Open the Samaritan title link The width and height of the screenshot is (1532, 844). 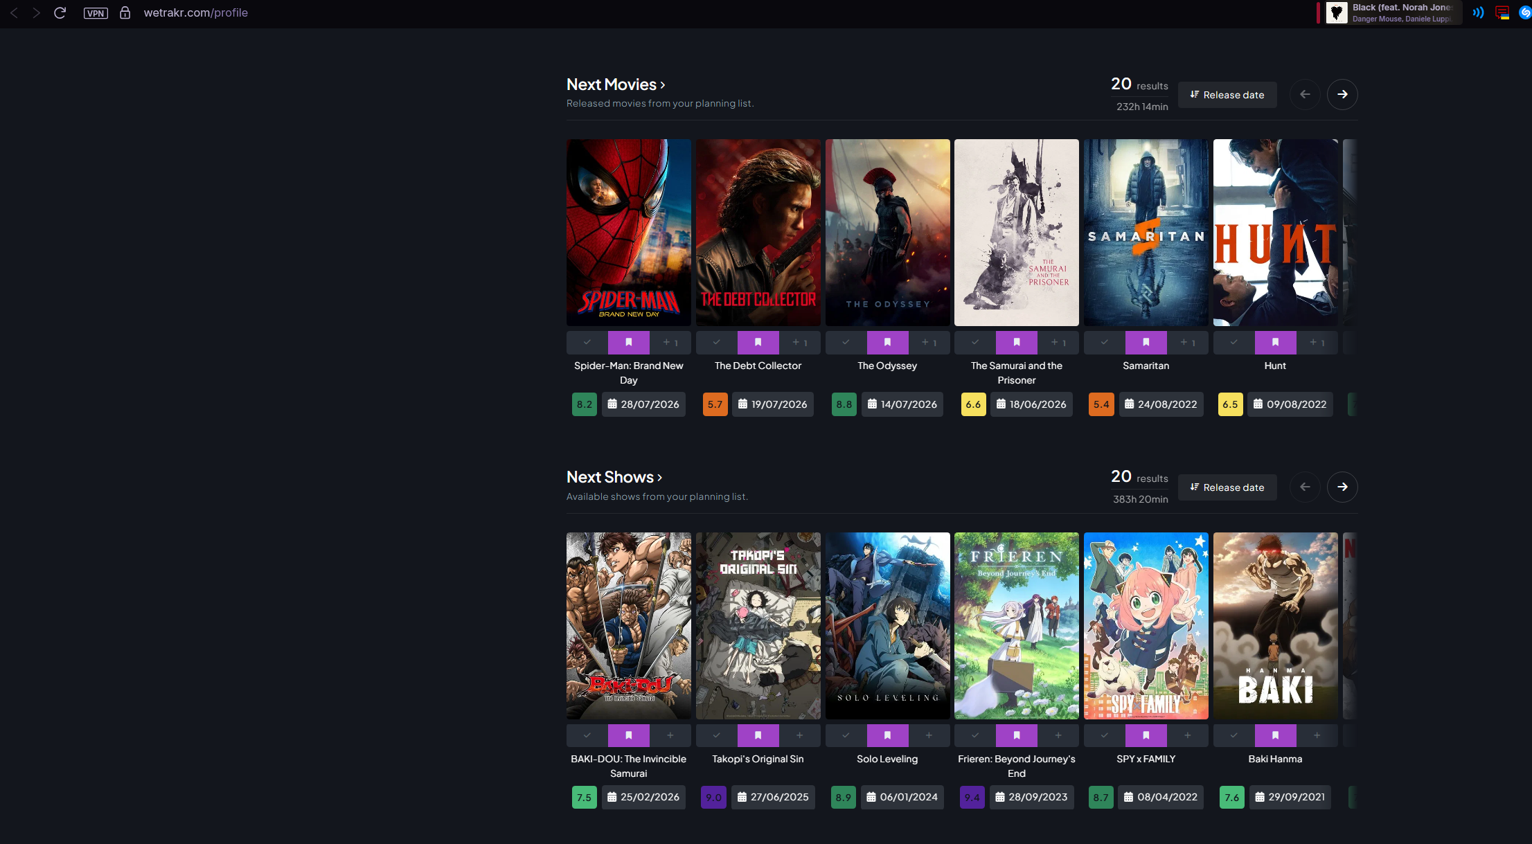[x=1146, y=366]
